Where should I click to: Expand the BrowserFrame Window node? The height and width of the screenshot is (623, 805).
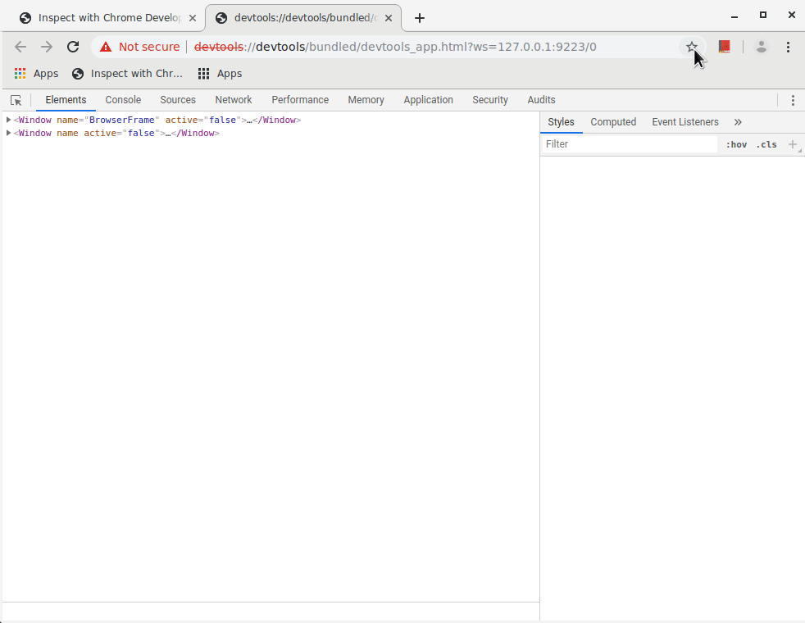pos(8,120)
